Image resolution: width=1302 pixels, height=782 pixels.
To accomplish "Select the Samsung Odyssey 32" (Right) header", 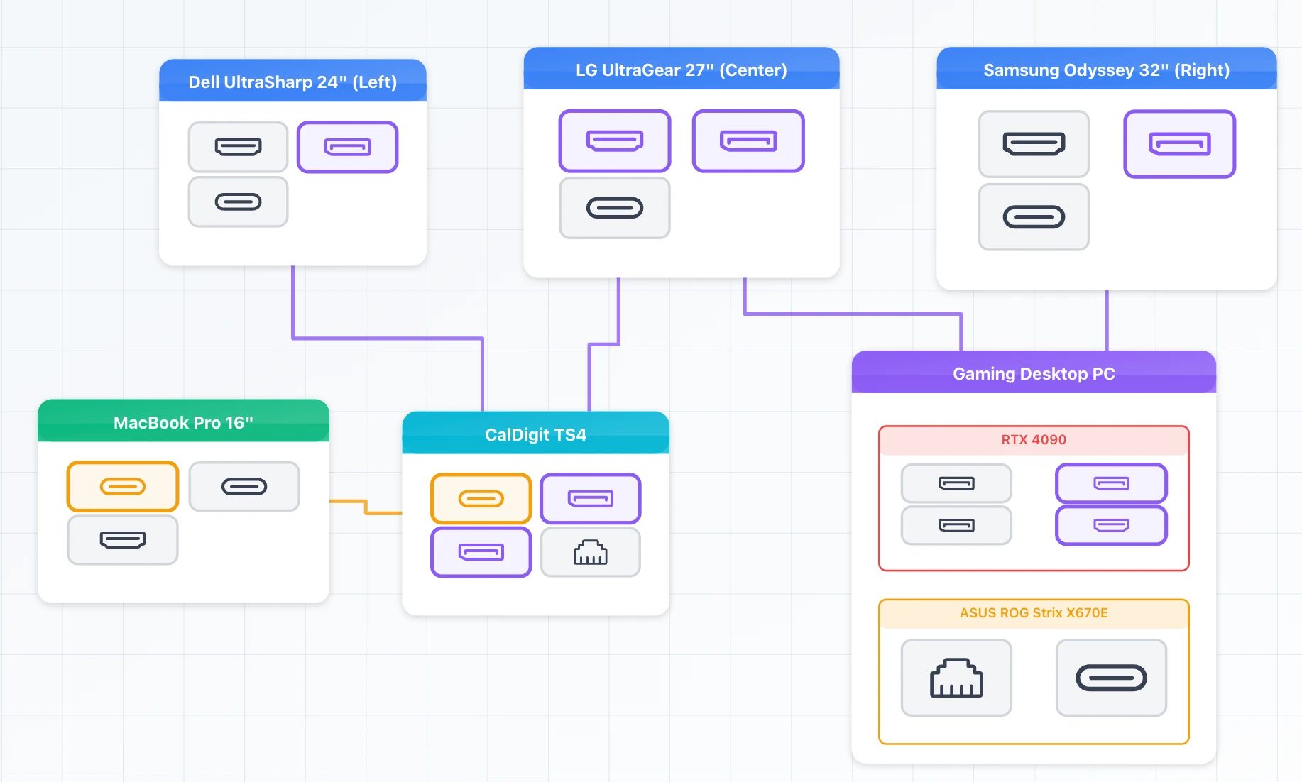I will (1107, 69).
